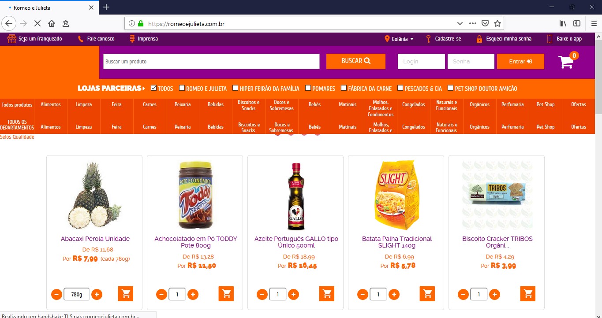The image size is (602, 318).
Task: Bookmark this page with the star icon
Action: coord(497,23)
